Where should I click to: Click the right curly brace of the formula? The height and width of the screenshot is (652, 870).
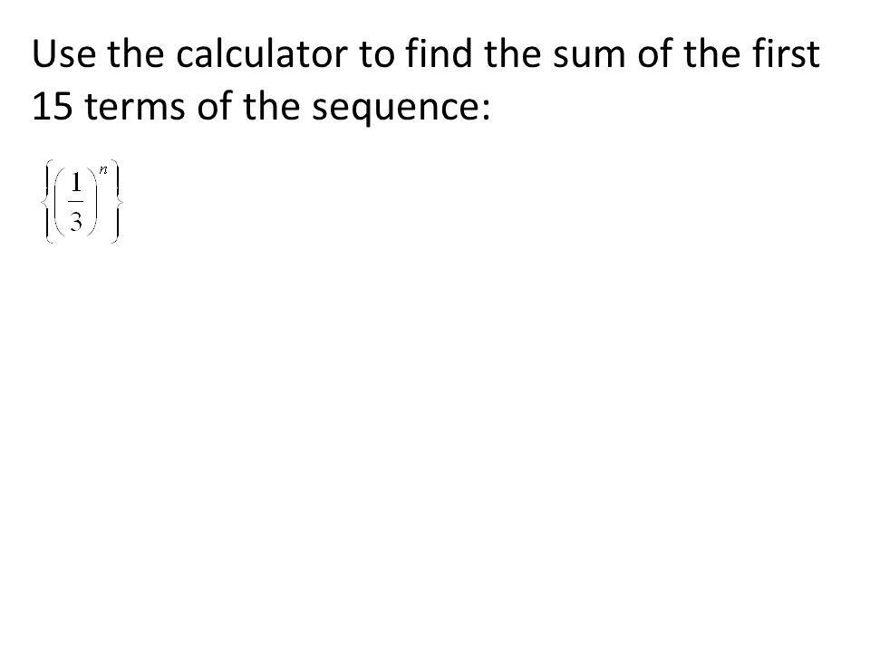click(x=116, y=201)
